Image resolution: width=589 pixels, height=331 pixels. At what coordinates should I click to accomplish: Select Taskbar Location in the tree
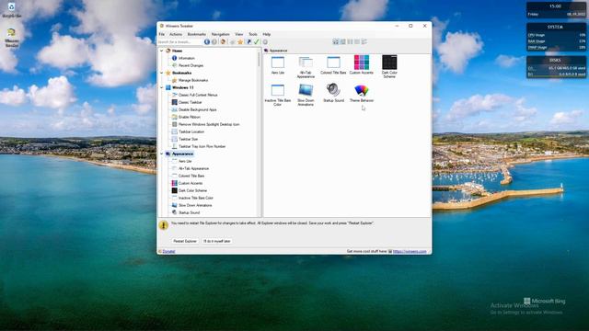pyautogui.click(x=191, y=131)
